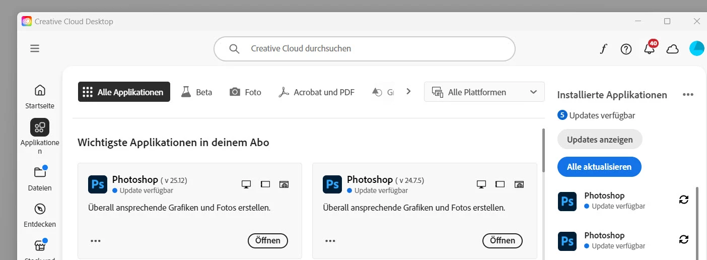Open the fonts icon in header
This screenshot has height=260, width=707.
pyautogui.click(x=603, y=49)
